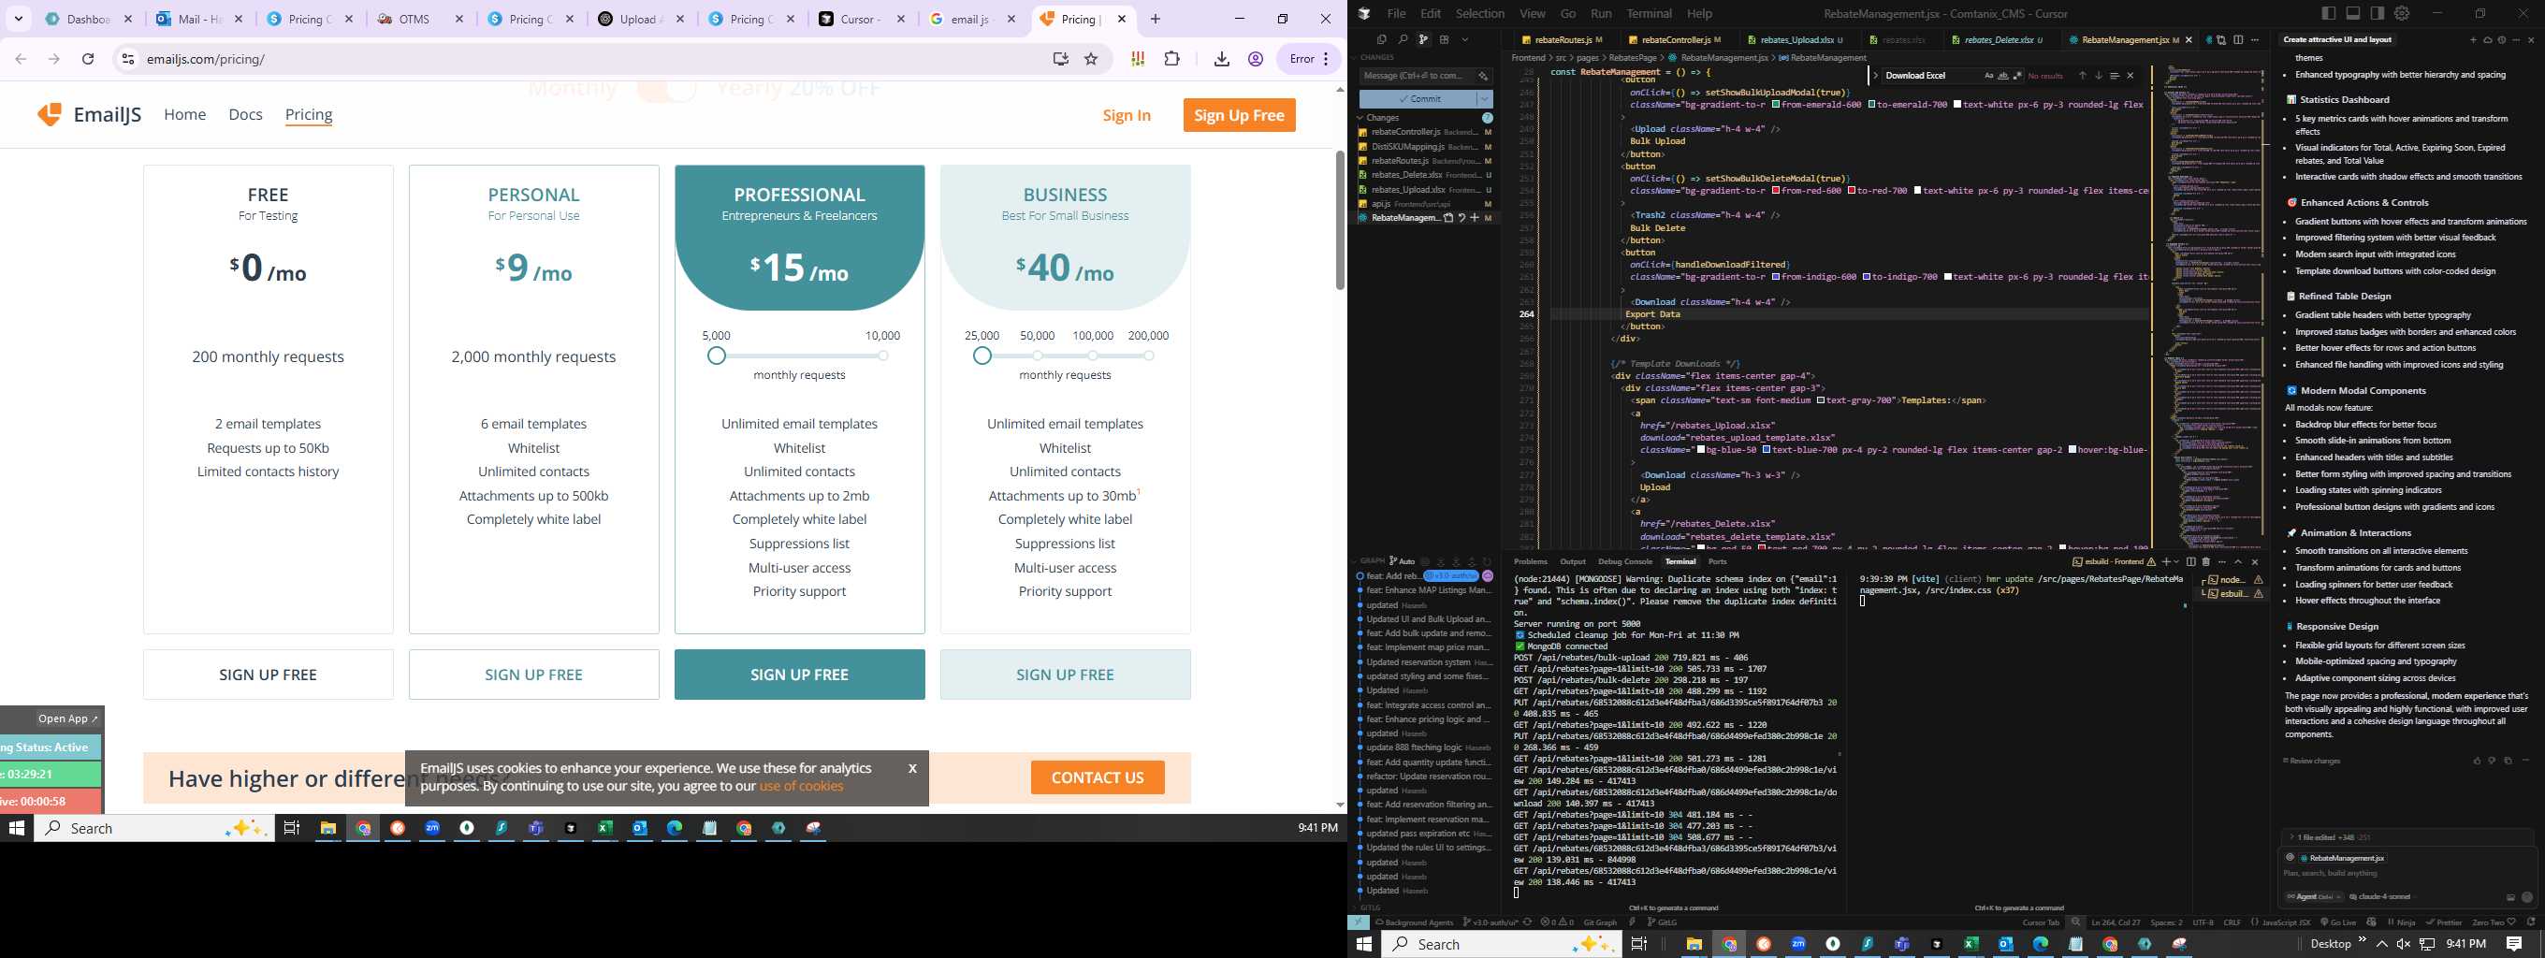Open the Chrome tab list dropdown arrow
This screenshot has height=958, width=2545.
(18, 19)
